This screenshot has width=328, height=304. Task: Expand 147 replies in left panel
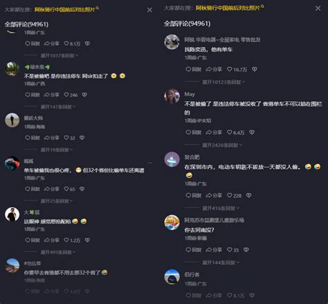pos(58,107)
